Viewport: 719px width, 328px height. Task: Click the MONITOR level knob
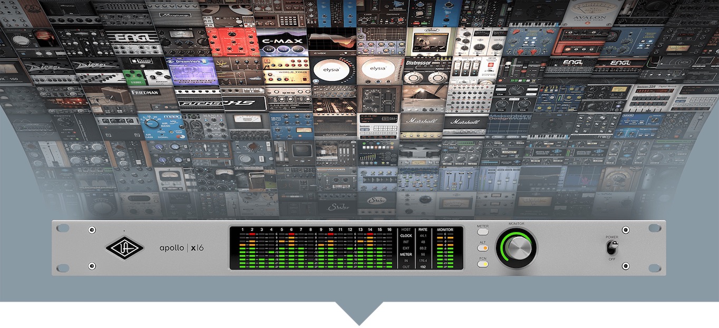point(517,248)
